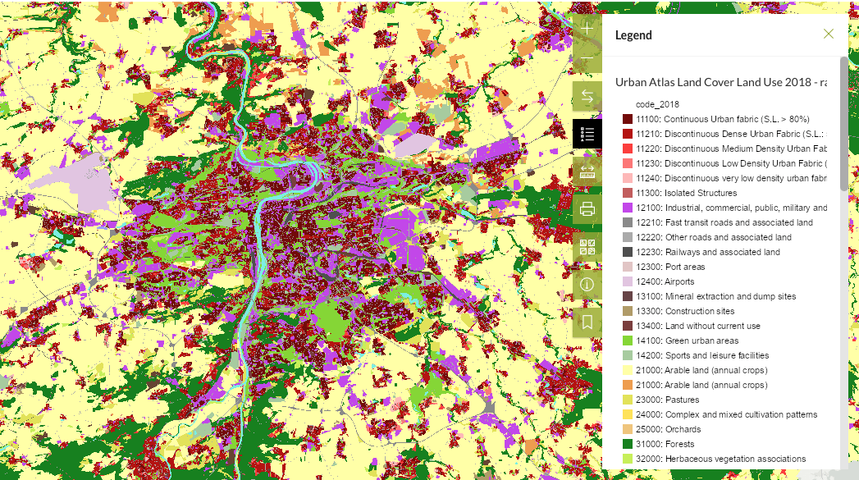Open the swap layers tool

587,96
